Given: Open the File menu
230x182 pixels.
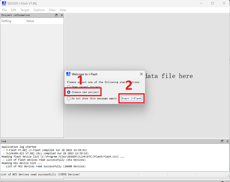Looking at the screenshot, I should [4, 10].
